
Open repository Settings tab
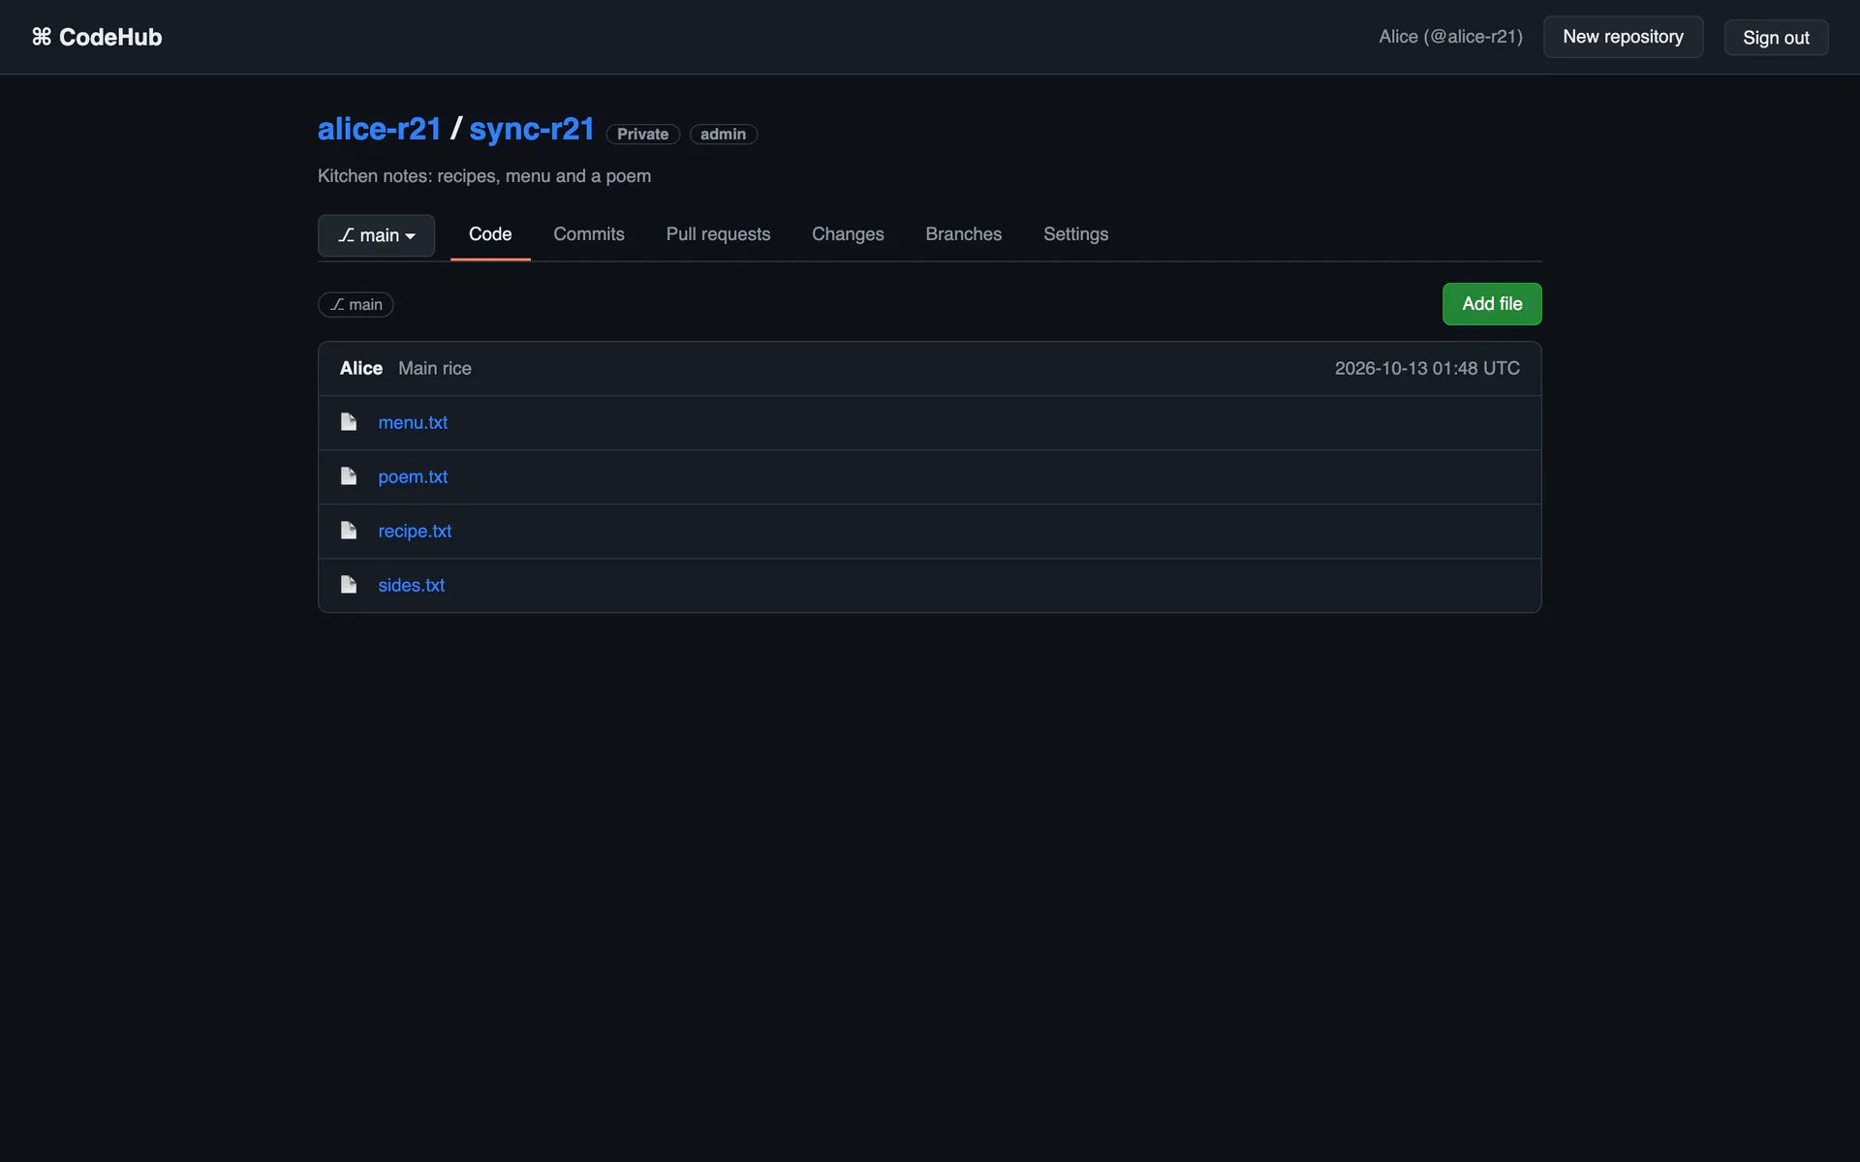(x=1075, y=234)
